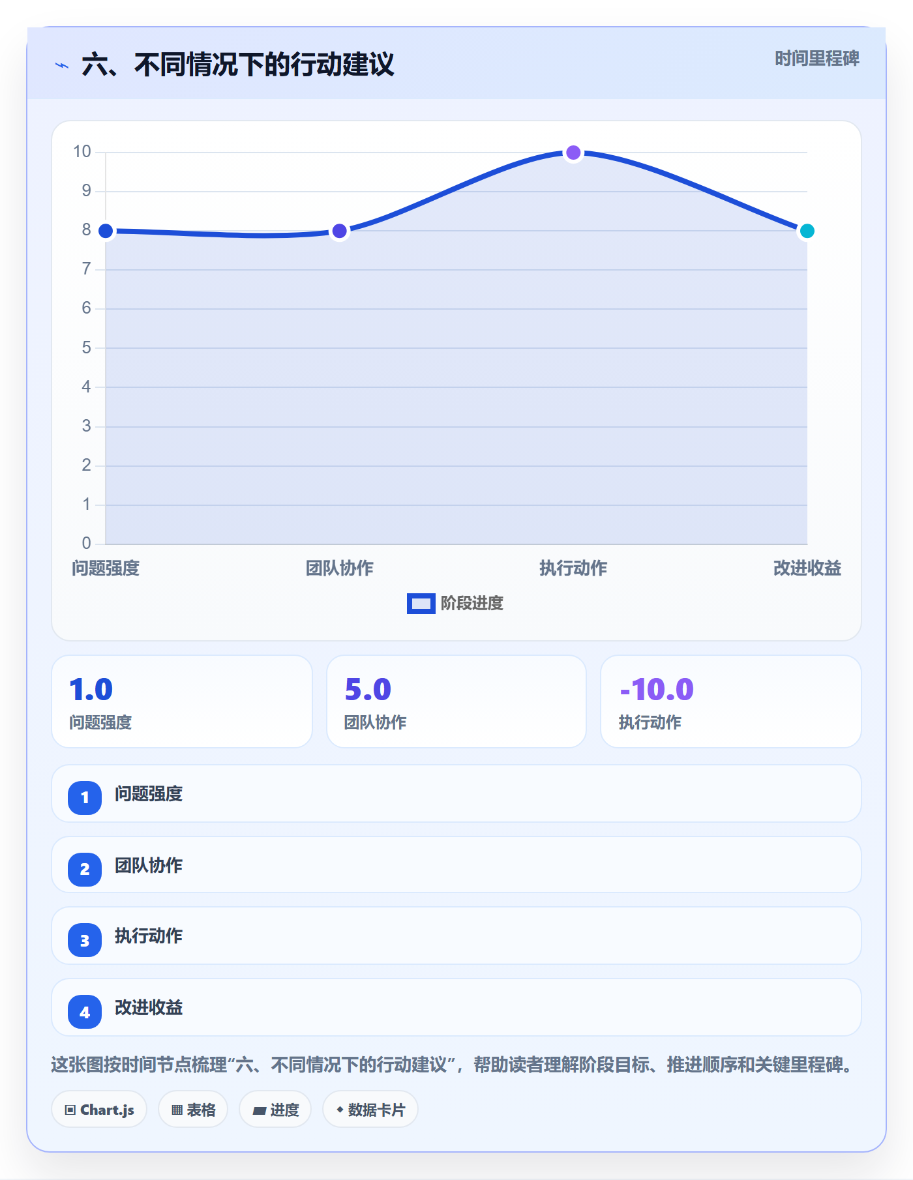Click the number 2 step badge
Screen dimensions: 913x1180
(85, 869)
